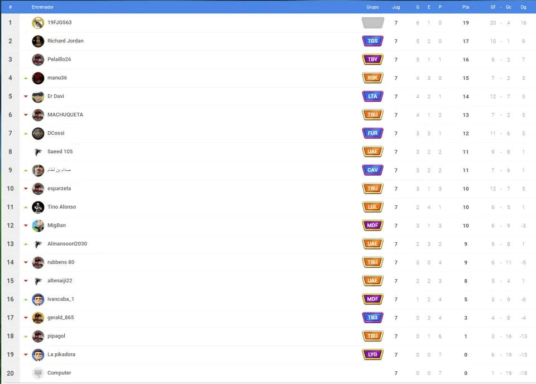The width and height of the screenshot is (536, 384).
Task: Click the Real Madrid crest avatar of 19FJGS63
Action: click(x=38, y=23)
